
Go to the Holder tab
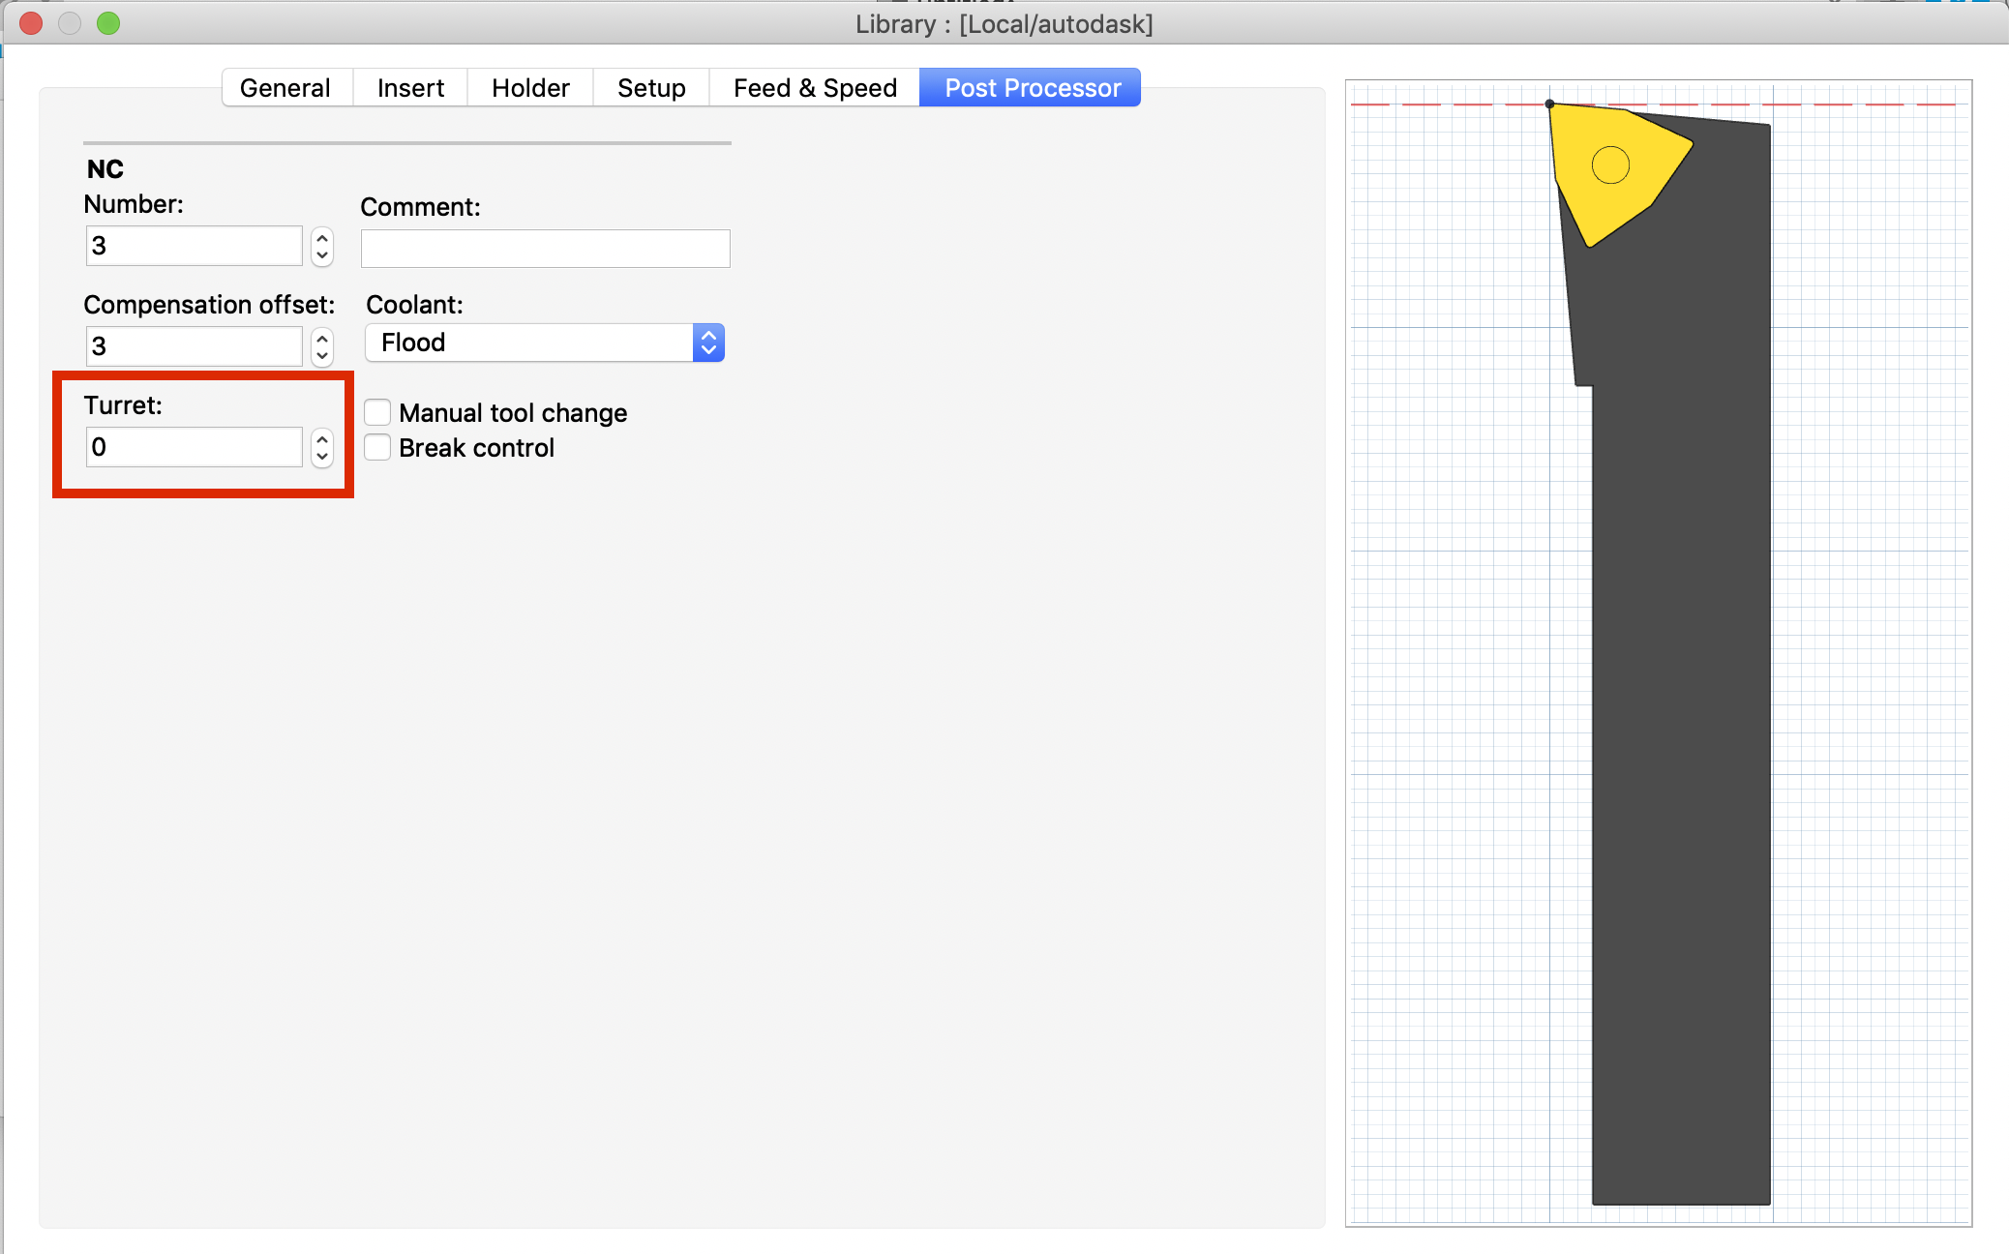point(530,88)
